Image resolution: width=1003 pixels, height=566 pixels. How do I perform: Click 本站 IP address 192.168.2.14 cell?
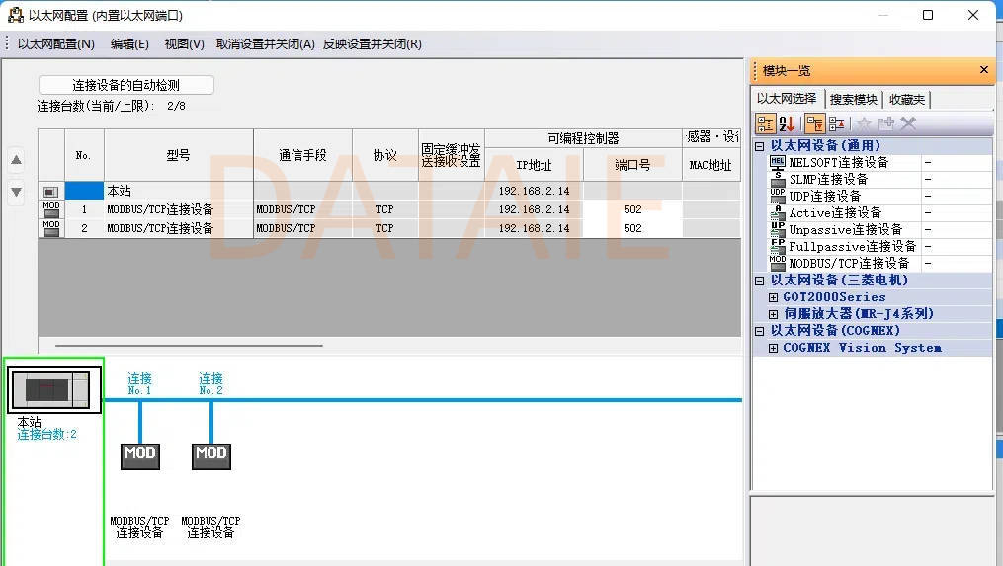pyautogui.click(x=535, y=191)
